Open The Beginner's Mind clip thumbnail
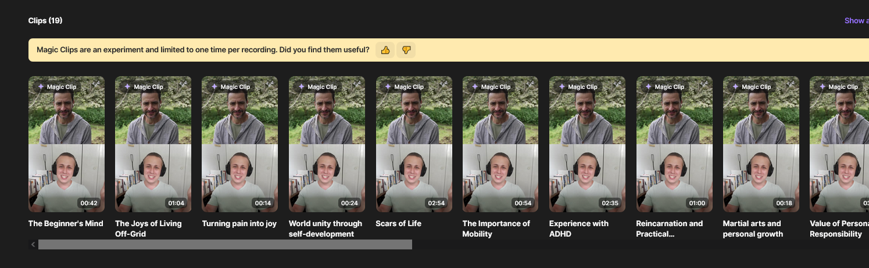869x268 pixels. (66, 144)
